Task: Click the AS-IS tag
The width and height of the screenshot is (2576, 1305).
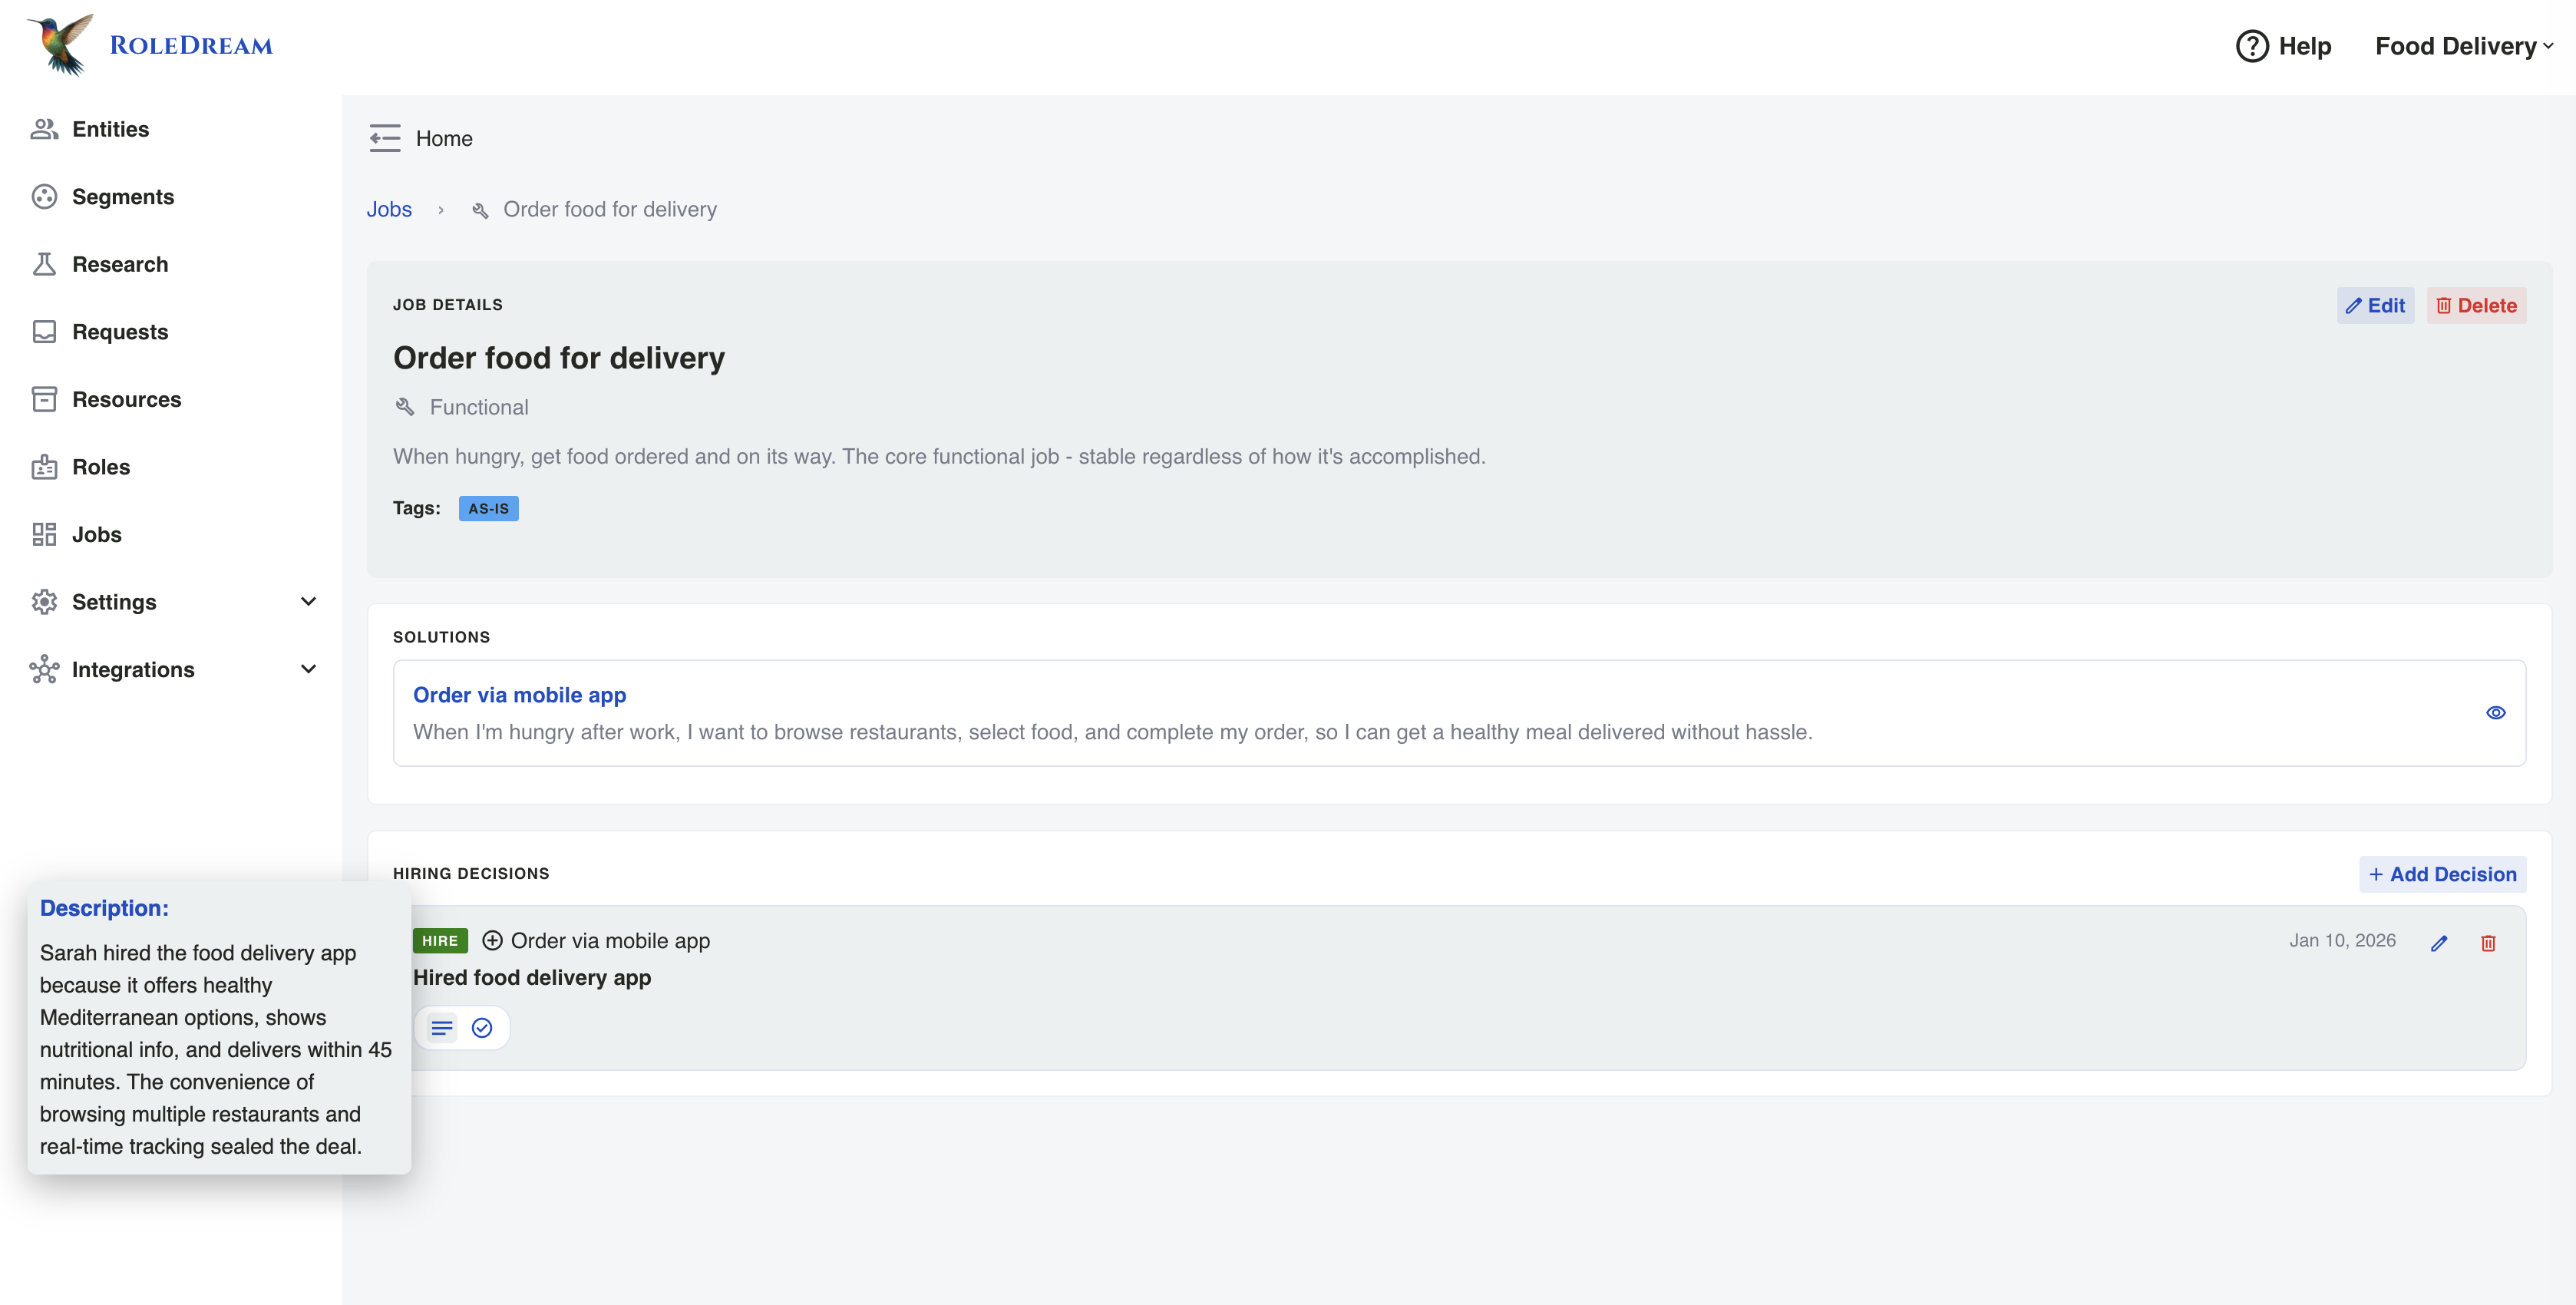Action: click(x=488, y=507)
